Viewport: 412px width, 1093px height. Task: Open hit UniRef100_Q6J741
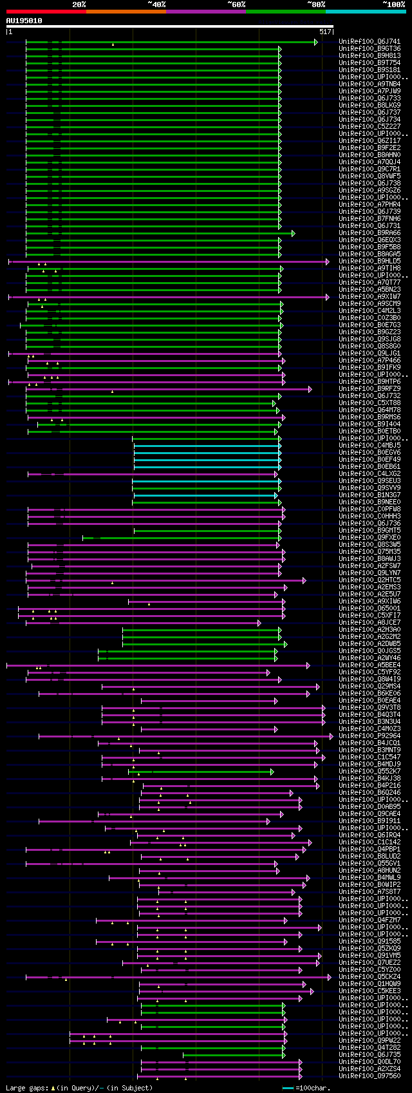coord(370,42)
